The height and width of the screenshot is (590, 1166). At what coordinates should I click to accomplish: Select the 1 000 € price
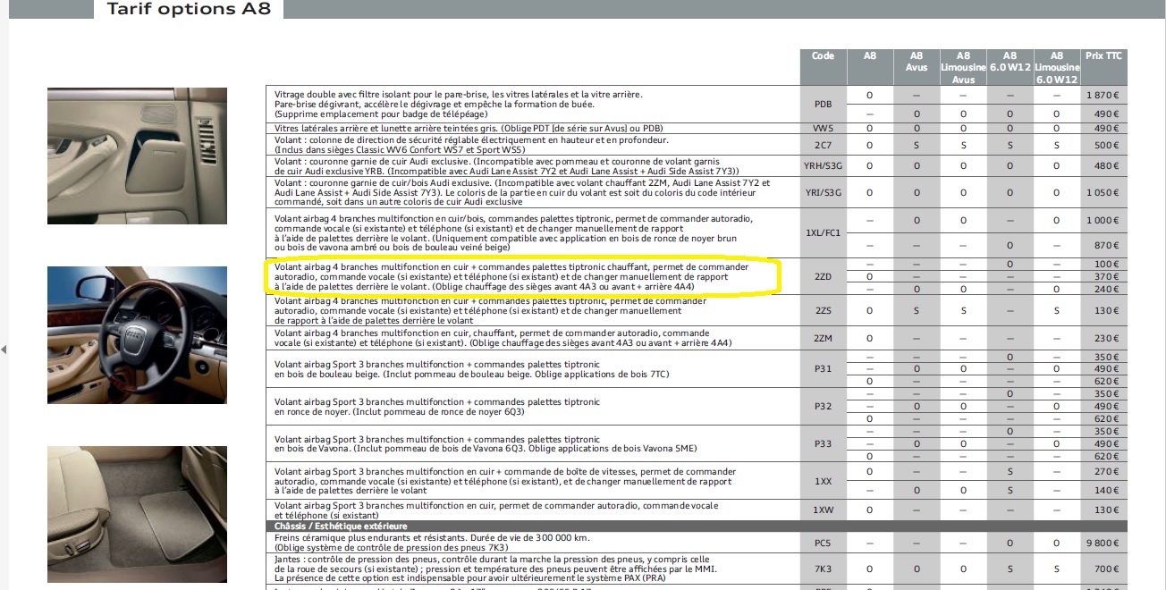click(x=1103, y=220)
